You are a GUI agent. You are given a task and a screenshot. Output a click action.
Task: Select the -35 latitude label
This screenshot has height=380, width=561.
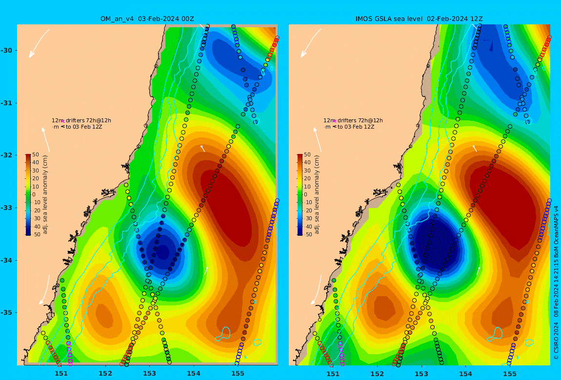[x=7, y=312]
